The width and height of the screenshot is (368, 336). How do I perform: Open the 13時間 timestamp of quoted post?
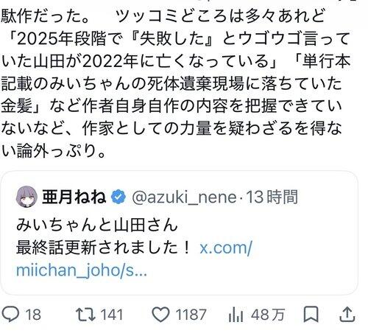[x=272, y=197]
